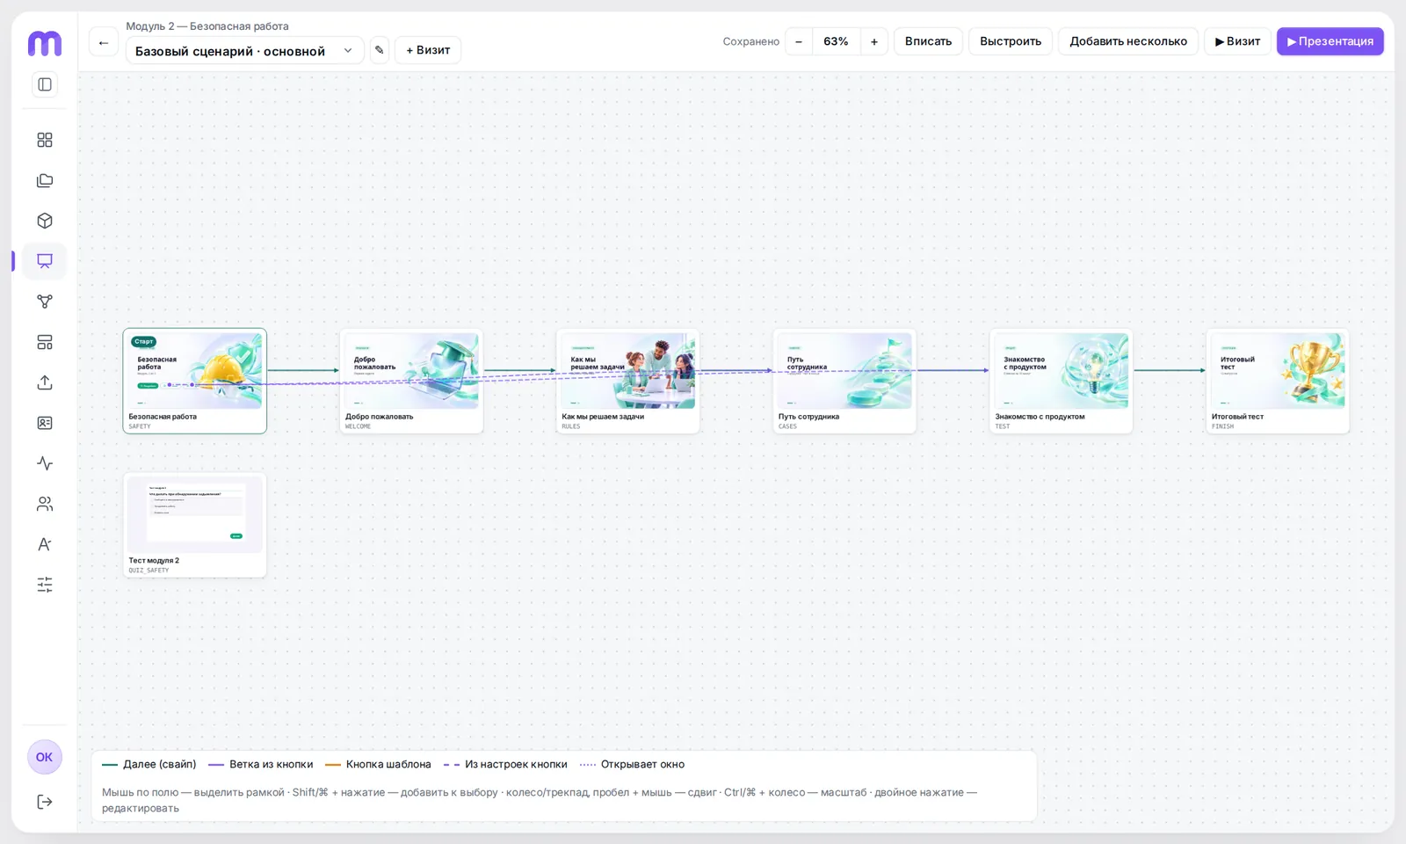The width and height of the screenshot is (1406, 844).
Task: Select the Тест модуля 2 card
Action: 195,525
